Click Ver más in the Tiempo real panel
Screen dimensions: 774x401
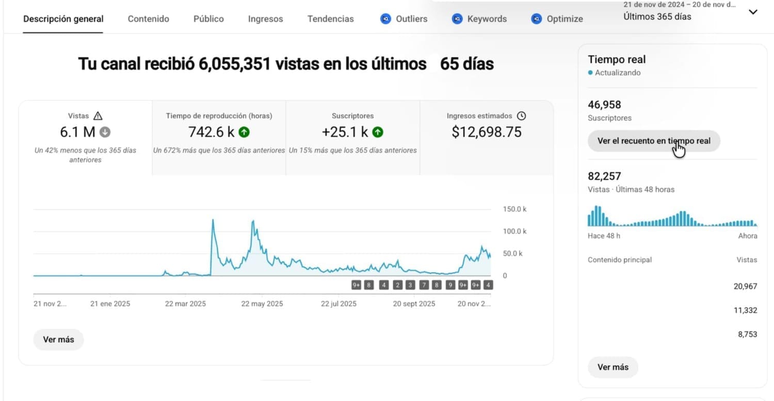click(x=612, y=367)
